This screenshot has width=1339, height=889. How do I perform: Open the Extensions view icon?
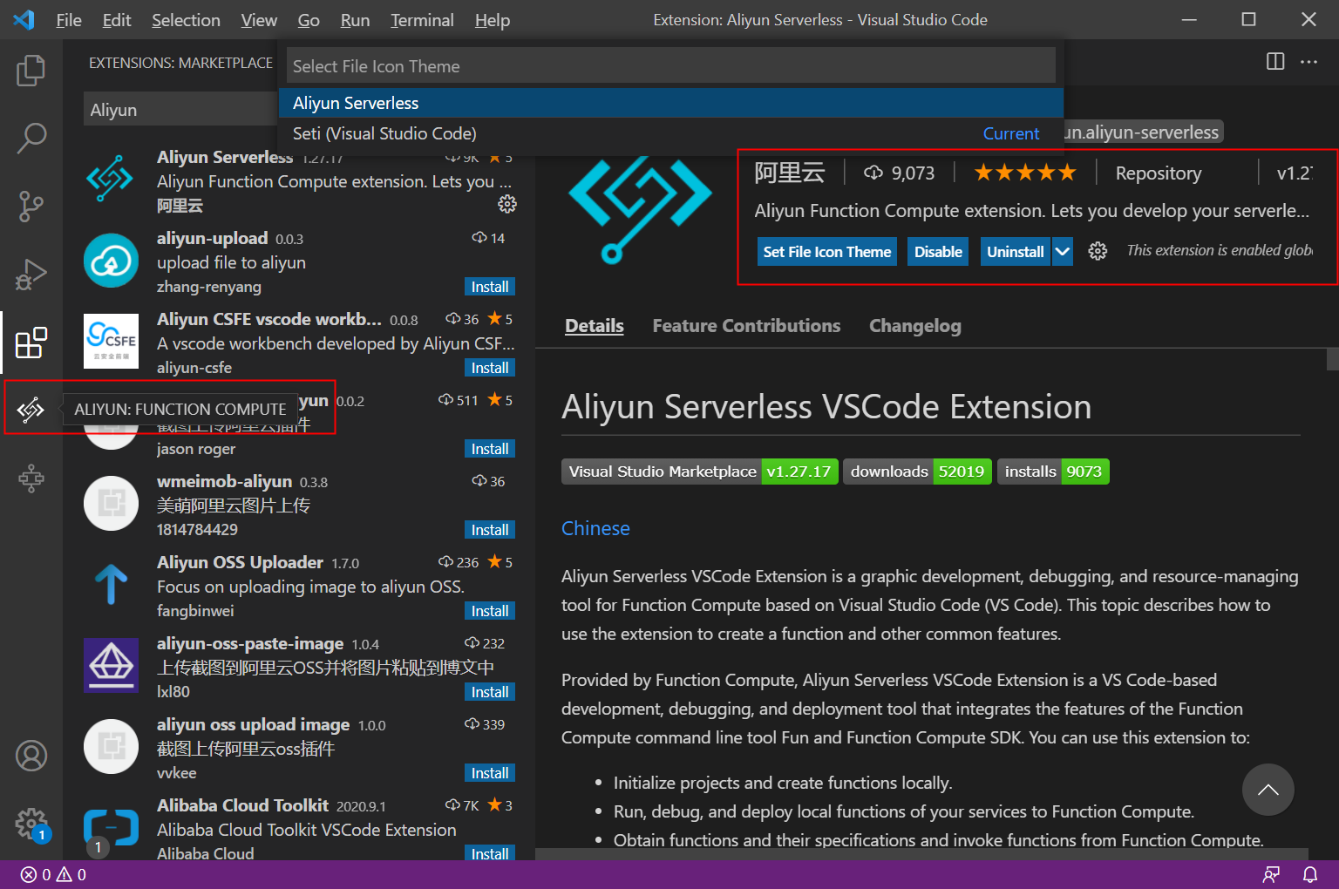click(31, 343)
